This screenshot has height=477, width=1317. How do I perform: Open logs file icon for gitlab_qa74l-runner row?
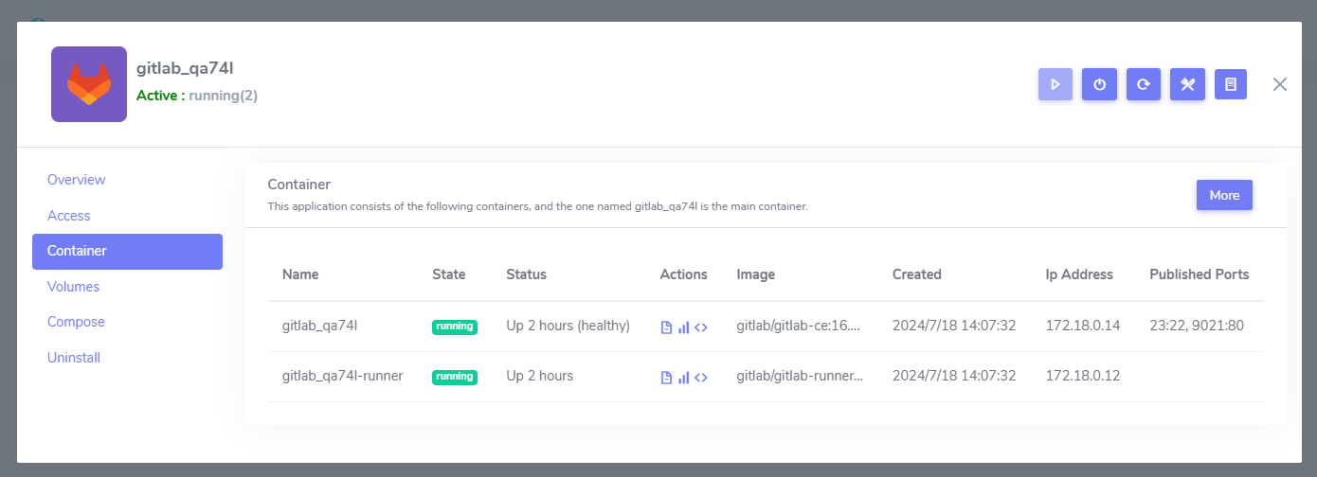(x=666, y=377)
